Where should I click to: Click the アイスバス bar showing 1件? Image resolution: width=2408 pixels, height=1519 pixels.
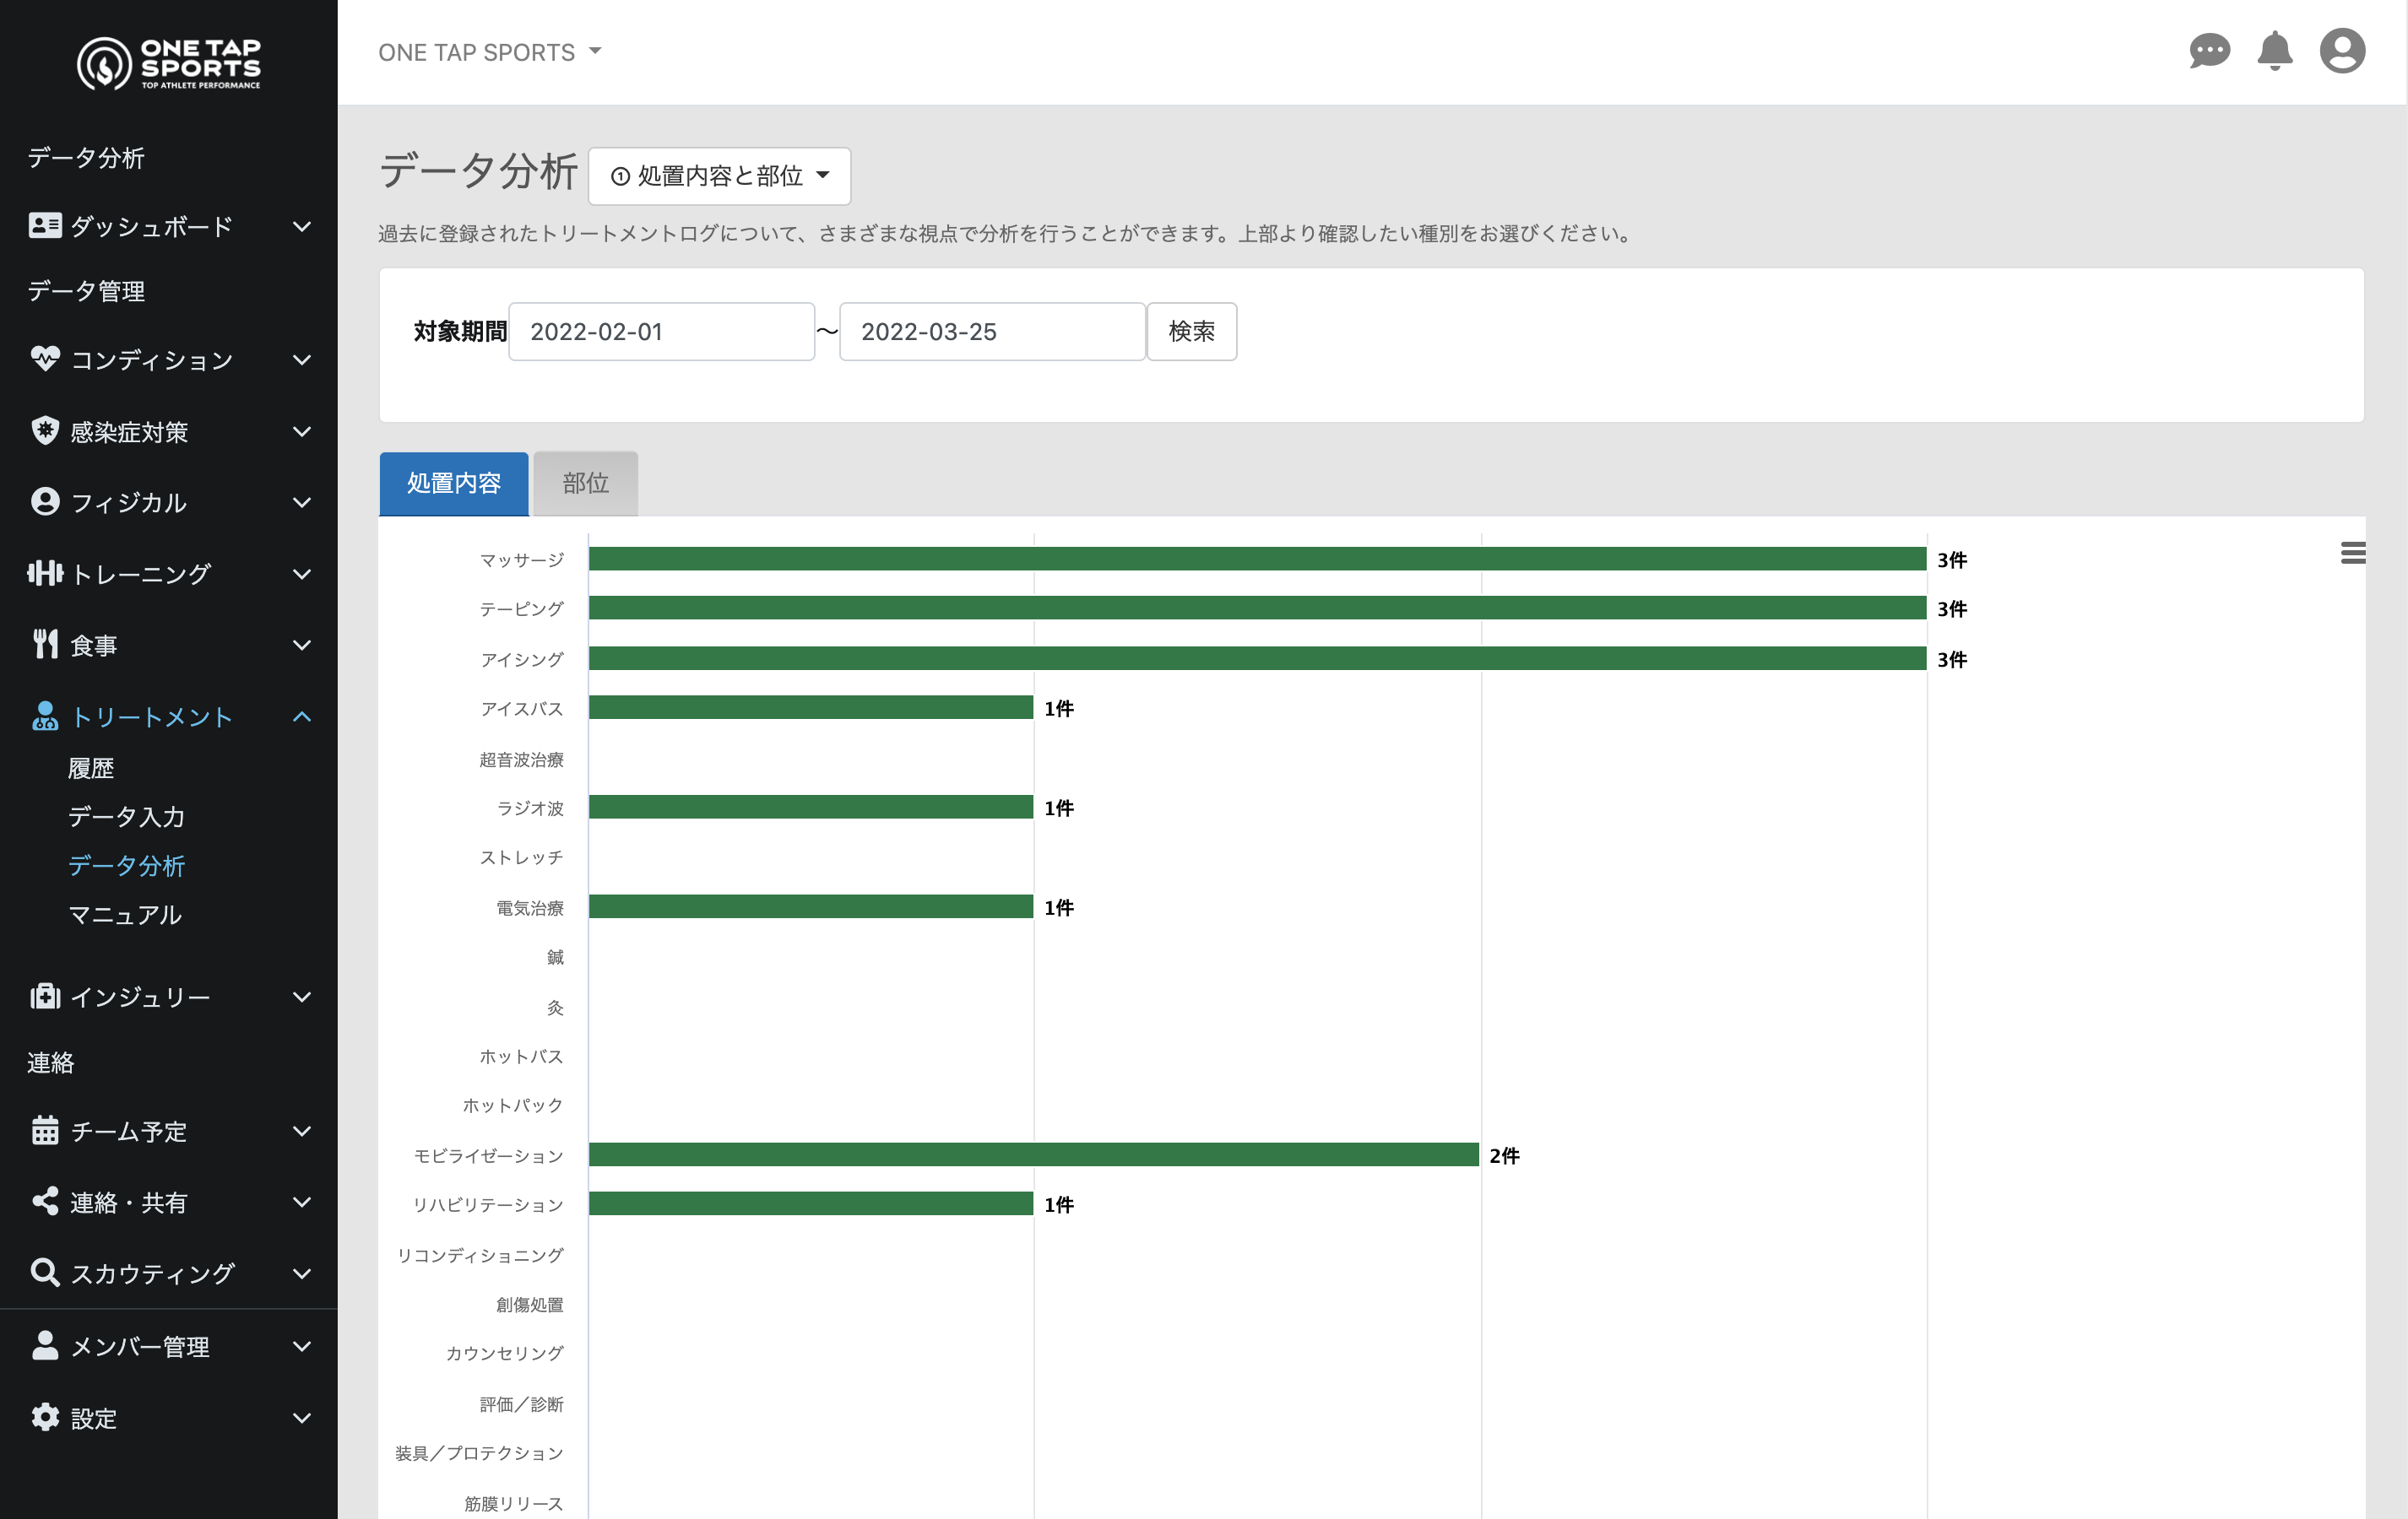pyautogui.click(x=811, y=709)
